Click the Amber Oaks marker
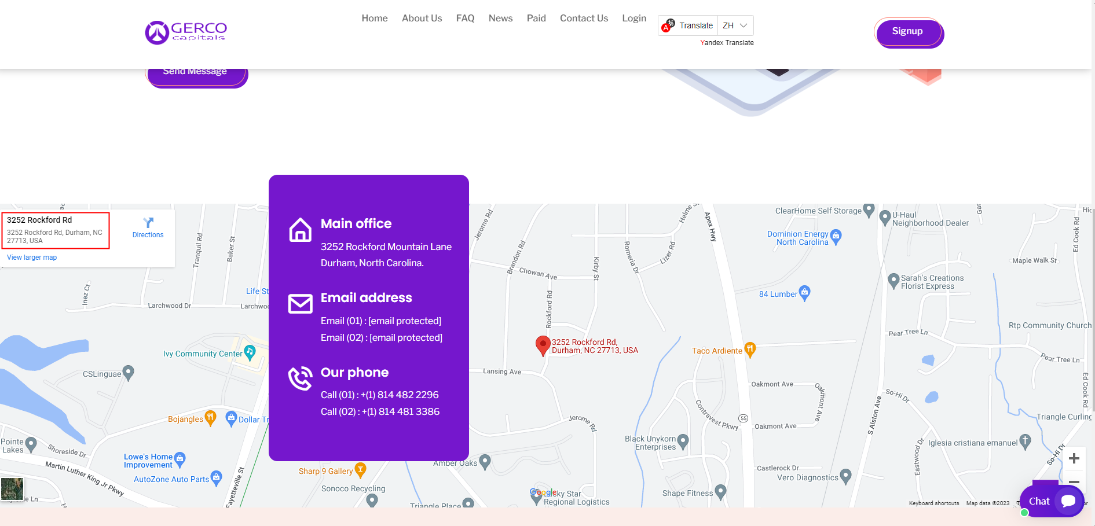This screenshot has height=526, width=1095. tap(485, 461)
